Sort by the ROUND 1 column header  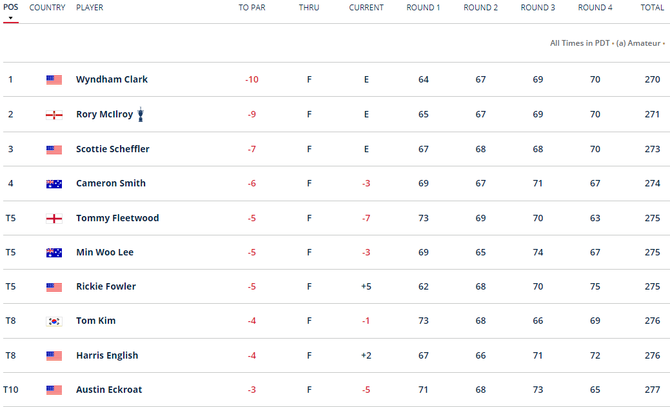(423, 8)
